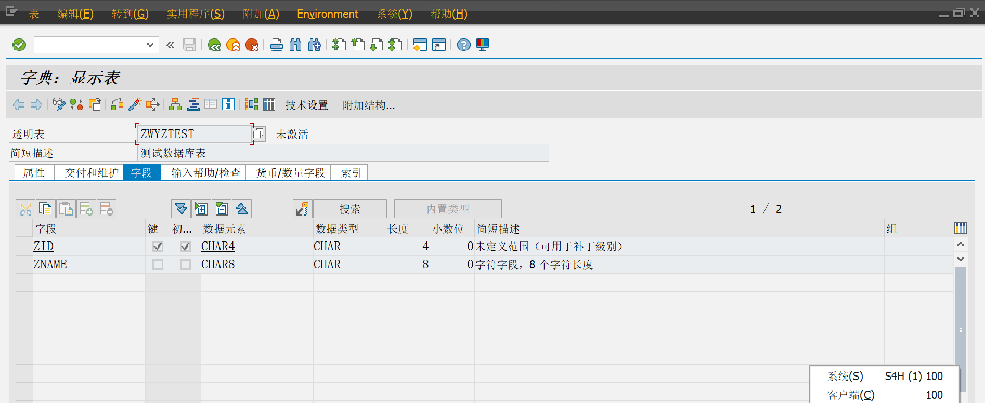Go to the first page icon
The width and height of the screenshot is (985, 403).
339,45
